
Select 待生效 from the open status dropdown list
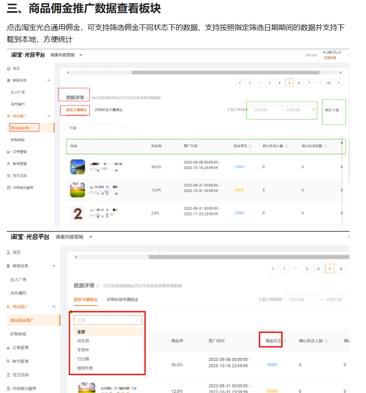point(83,341)
